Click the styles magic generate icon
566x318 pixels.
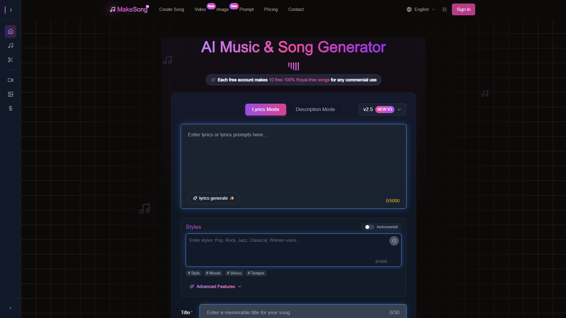394,241
